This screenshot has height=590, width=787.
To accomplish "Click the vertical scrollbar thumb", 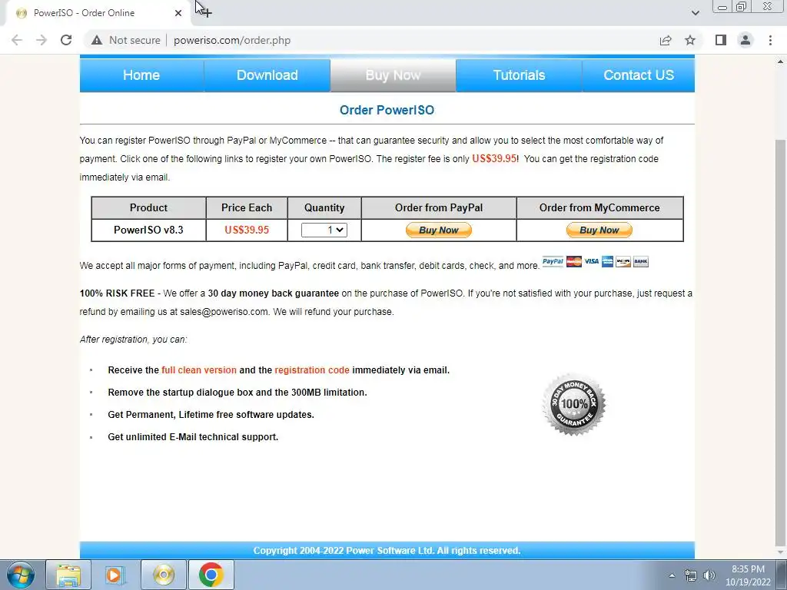I will tap(780, 341).
